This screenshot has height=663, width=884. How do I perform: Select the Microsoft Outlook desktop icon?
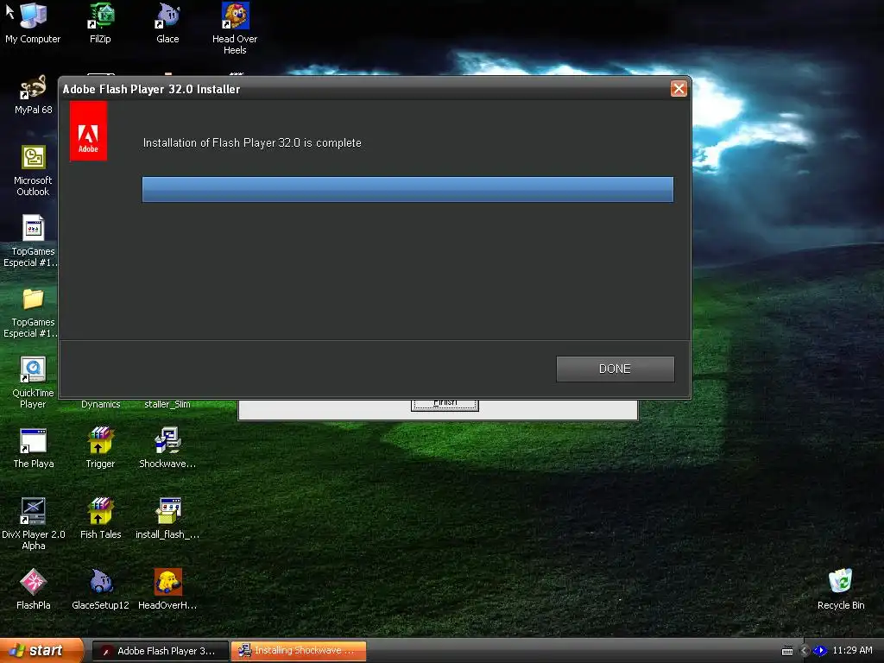(x=34, y=171)
